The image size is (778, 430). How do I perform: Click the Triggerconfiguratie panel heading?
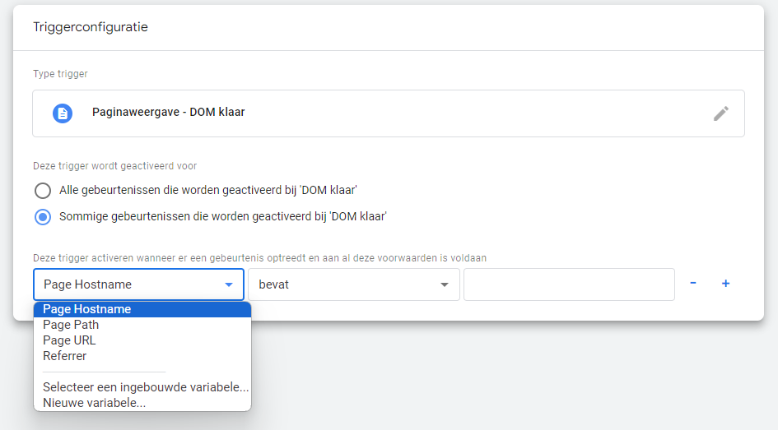[90, 27]
